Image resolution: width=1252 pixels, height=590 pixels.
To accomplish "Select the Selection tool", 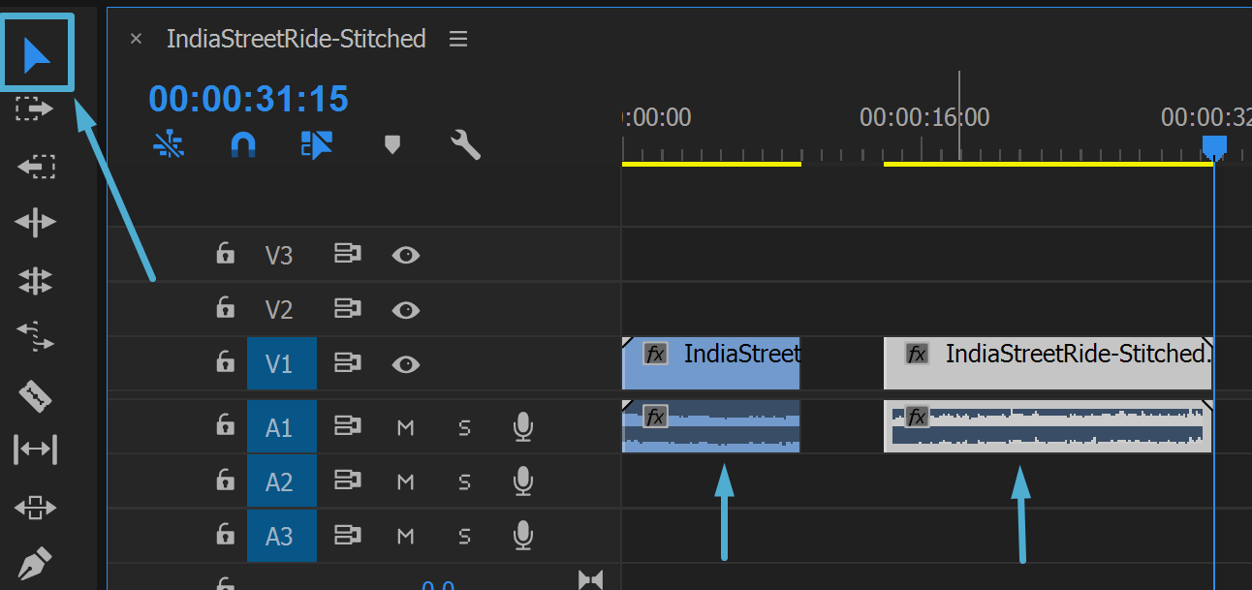I will point(37,52).
